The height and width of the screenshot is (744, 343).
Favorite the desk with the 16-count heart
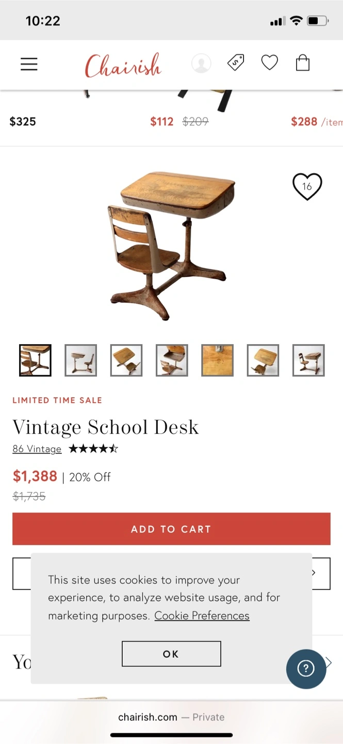click(307, 187)
